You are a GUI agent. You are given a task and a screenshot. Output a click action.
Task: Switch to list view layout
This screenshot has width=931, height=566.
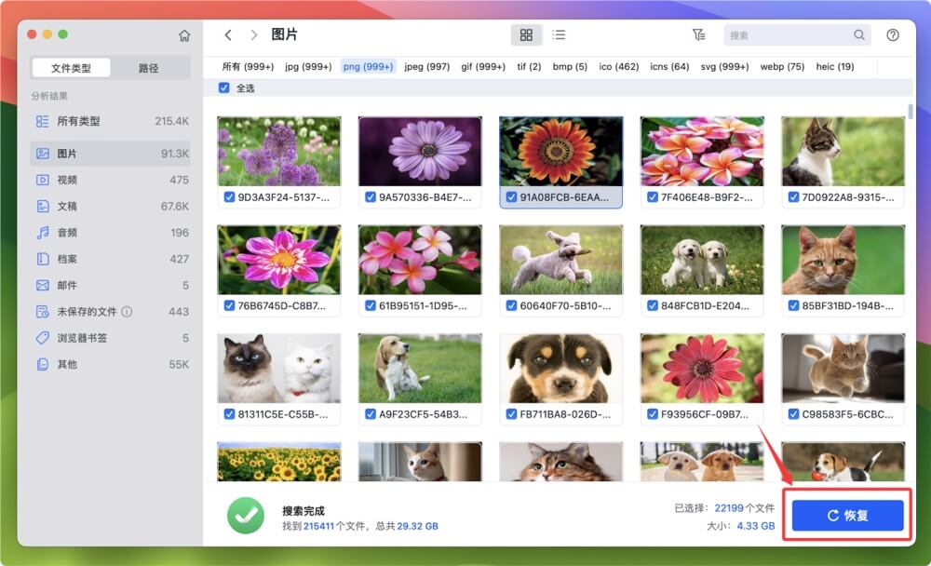coord(560,34)
